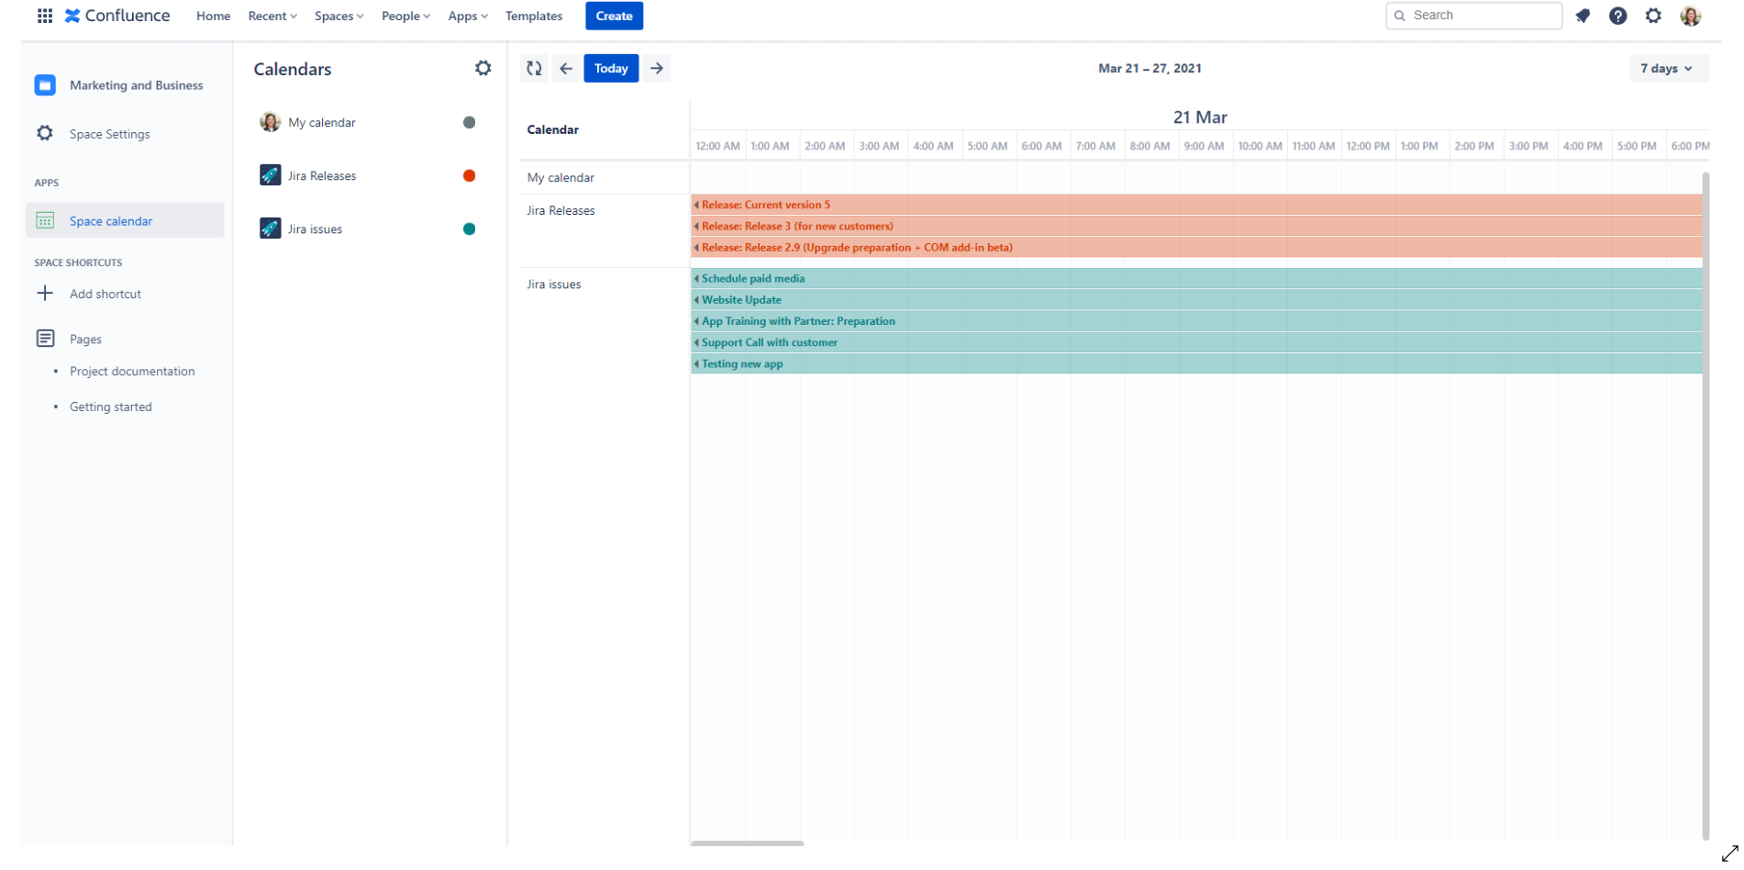This screenshot has height=870, width=1744.
Task: Click the red dot beside Jira Releases
Action: click(x=470, y=175)
